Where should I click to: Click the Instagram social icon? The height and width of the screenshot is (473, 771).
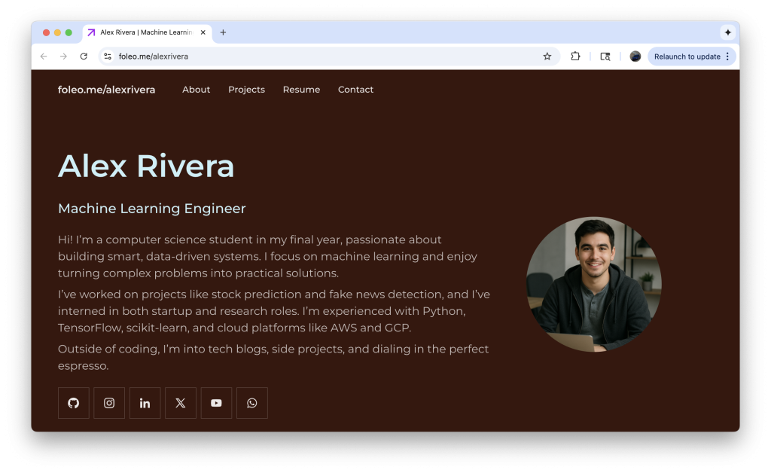pyautogui.click(x=109, y=403)
